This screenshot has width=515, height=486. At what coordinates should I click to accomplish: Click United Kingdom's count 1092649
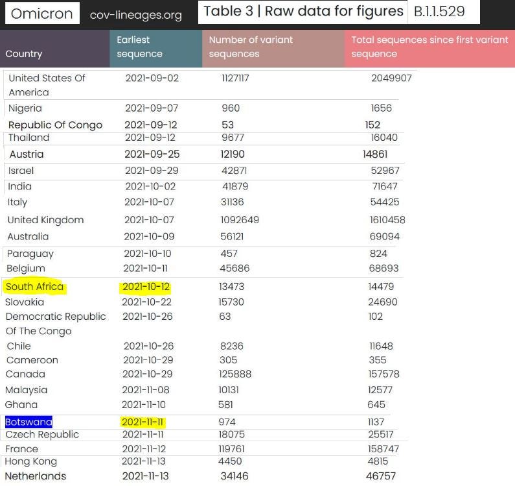(240, 220)
